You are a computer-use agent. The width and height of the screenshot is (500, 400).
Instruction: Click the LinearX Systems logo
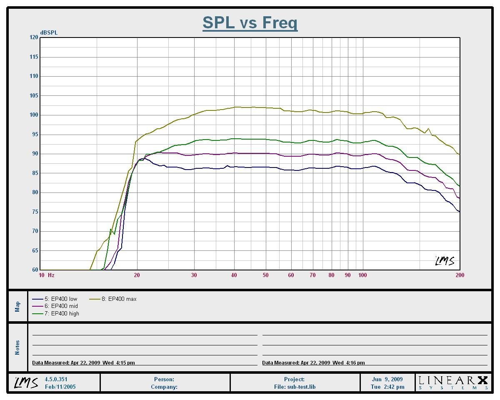[x=452, y=382]
